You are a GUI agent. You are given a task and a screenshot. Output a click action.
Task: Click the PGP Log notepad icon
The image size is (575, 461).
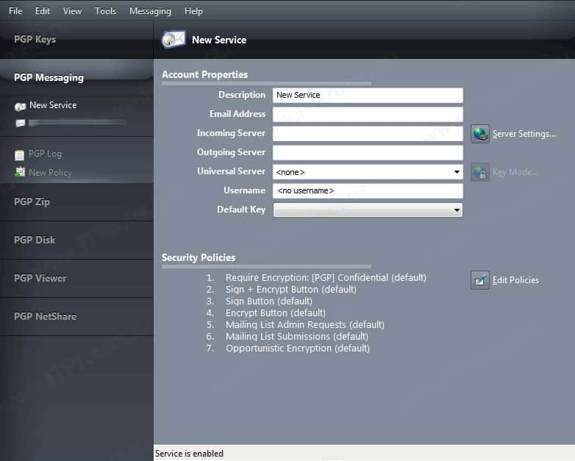19,154
